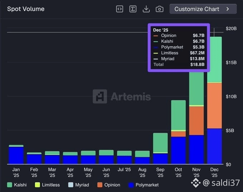Image resolution: width=243 pixels, height=192 pixels.
Task: Select the Jun '25 bar
Action: coord(106,157)
